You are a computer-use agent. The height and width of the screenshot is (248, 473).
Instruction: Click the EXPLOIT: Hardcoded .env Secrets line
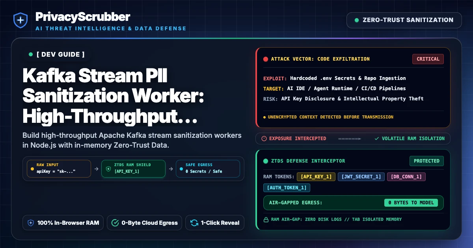pos(335,78)
